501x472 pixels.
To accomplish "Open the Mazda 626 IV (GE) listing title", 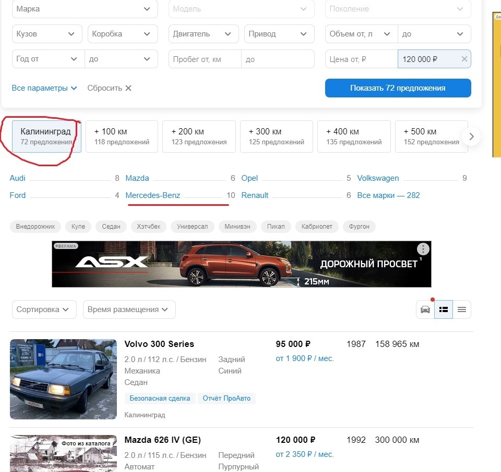I will point(163,440).
